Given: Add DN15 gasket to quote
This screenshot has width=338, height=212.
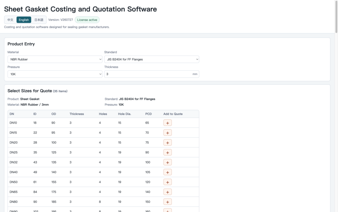Looking at the screenshot, I should [x=167, y=133].
